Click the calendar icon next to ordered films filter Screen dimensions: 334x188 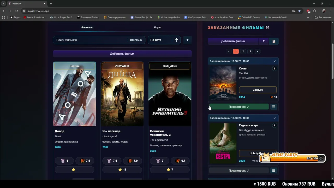(x=273, y=41)
